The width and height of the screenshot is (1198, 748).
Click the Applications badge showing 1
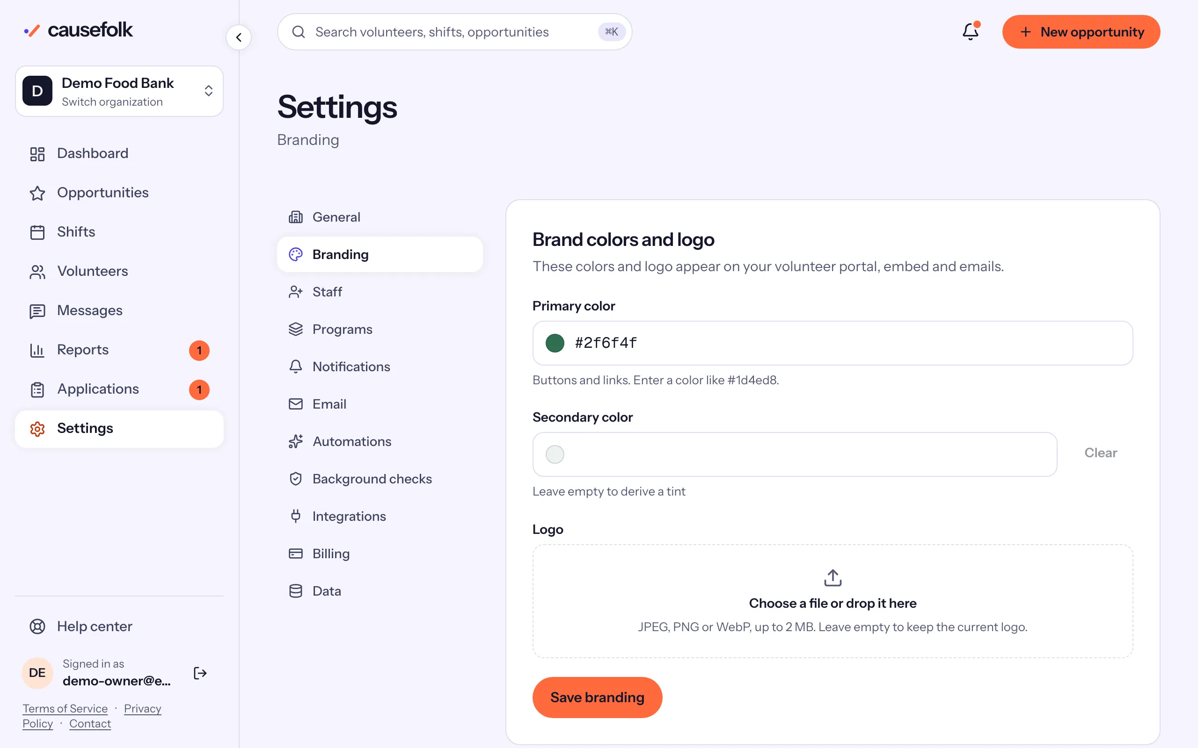tap(199, 389)
